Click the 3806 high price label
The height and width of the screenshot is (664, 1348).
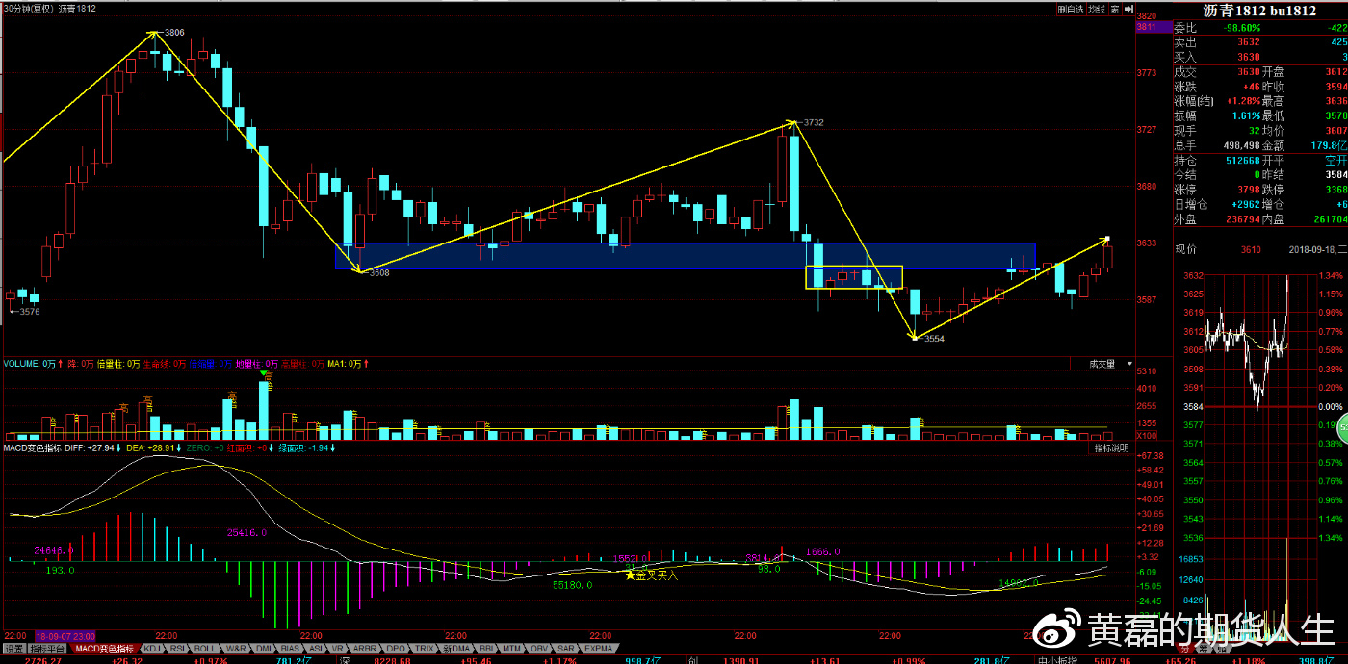pyautogui.click(x=174, y=32)
